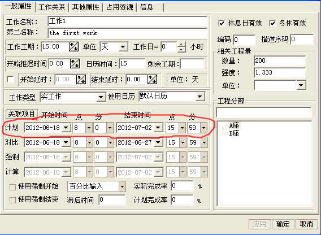Image resolution: width=321 pixels, height=235 pixels.
Task: Click the 计划完成率 input field
Action: click(182, 199)
